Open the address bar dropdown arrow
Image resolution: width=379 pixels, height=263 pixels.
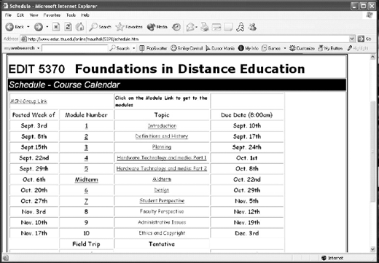[x=352, y=39]
